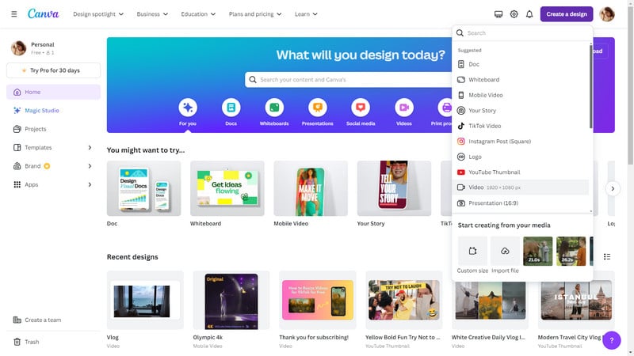The image size is (634, 356).
Task: Expand the Learn dropdown
Action: [x=306, y=14]
